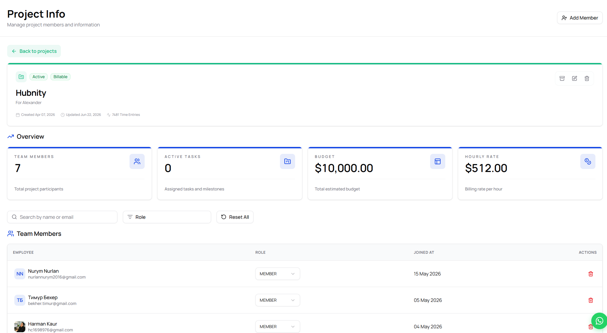Image resolution: width=607 pixels, height=333 pixels.
Task: Open the Role filter dropdown
Action: [167, 217]
